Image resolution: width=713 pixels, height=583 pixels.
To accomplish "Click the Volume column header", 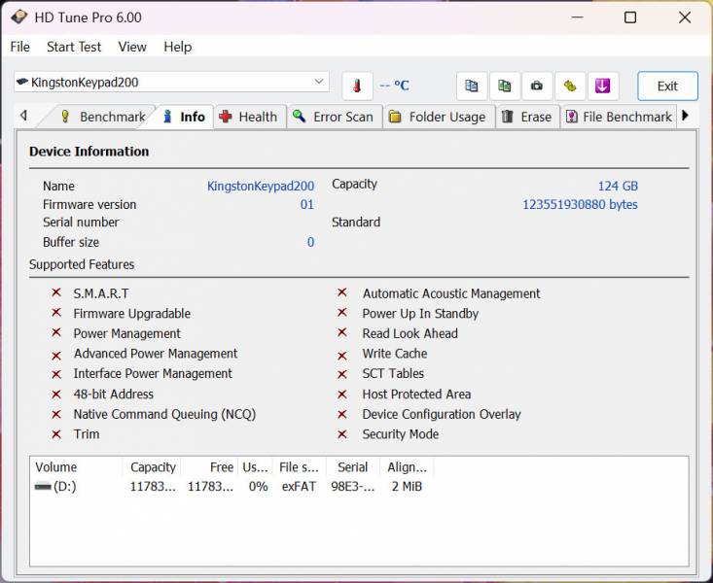I will [76, 467].
